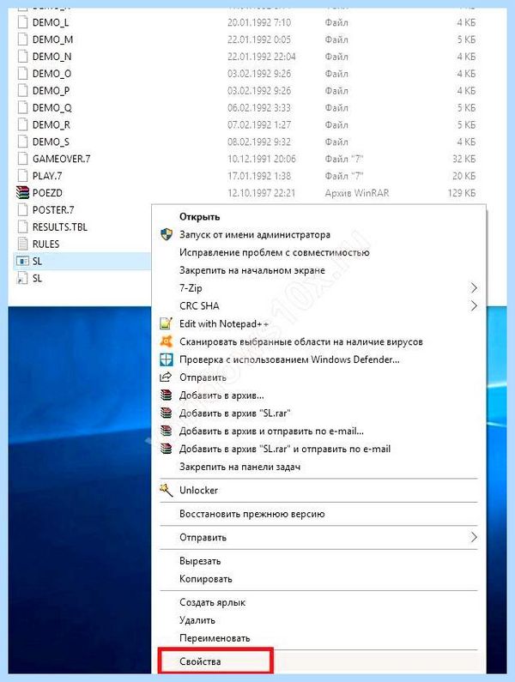Click the POSTER.7 file icon
Image resolution: width=515 pixels, height=682 pixels.
pyautogui.click(x=22, y=209)
